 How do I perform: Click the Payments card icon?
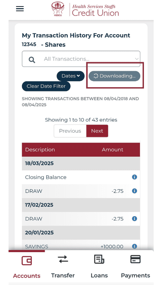point(135,259)
